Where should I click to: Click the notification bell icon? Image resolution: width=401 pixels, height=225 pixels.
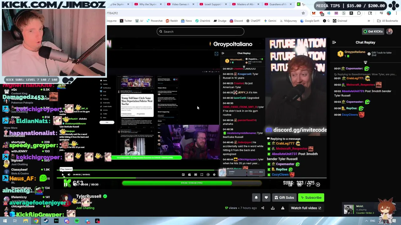(256, 197)
